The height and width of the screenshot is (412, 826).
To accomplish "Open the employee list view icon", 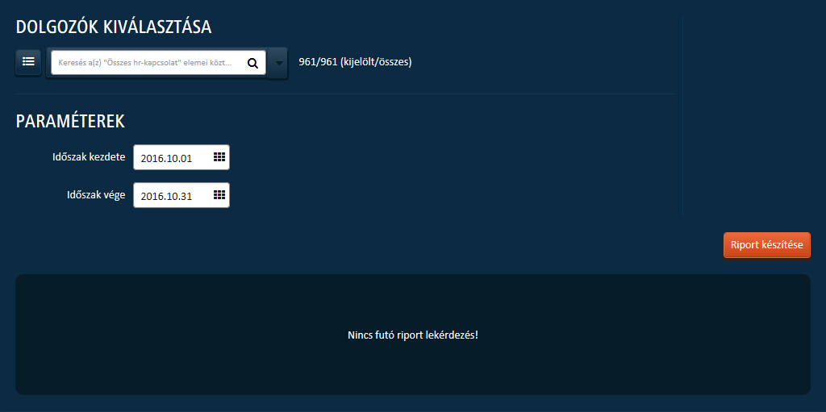I will 28,62.
